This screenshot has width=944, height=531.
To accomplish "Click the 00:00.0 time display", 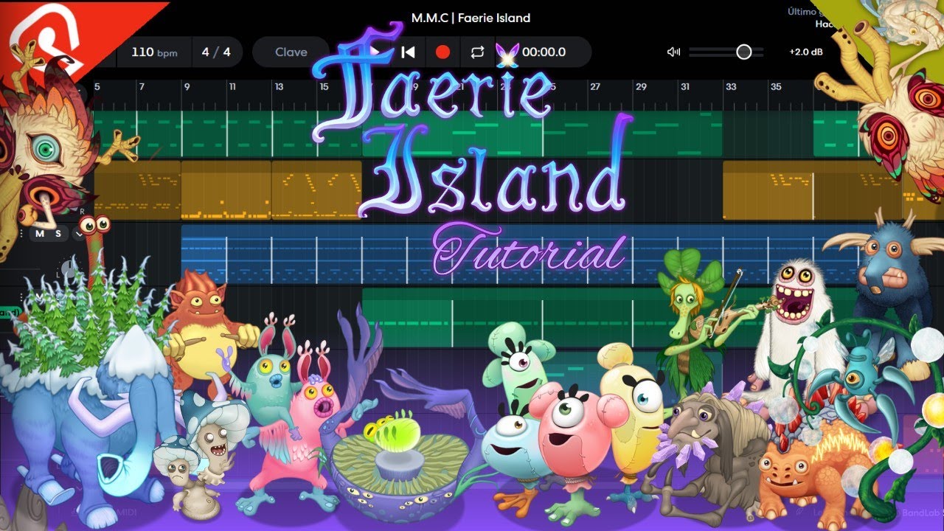I will tap(544, 52).
